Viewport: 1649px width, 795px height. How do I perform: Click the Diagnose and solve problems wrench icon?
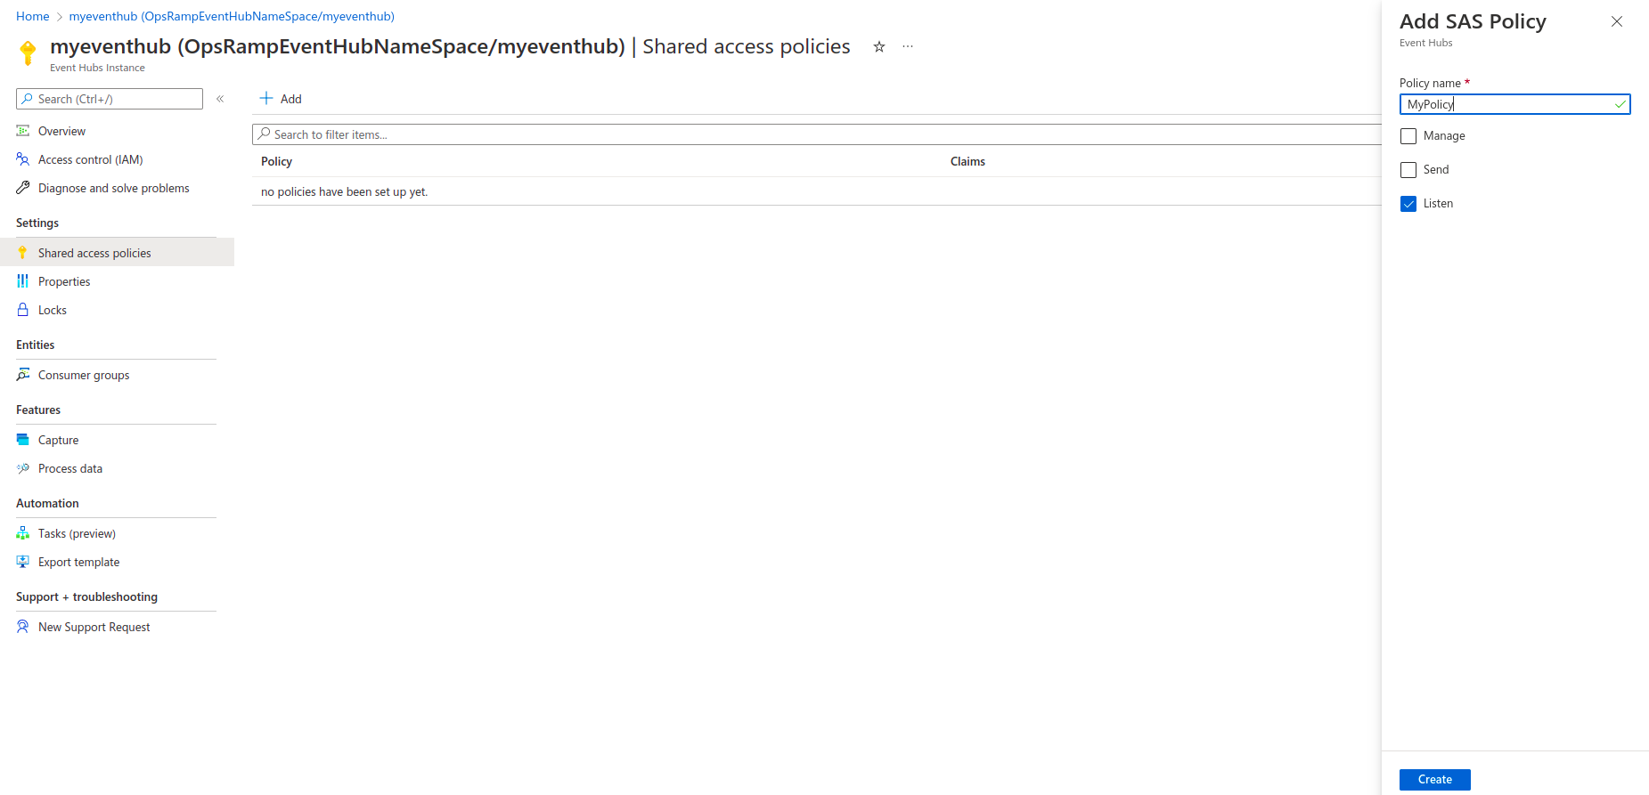(23, 188)
